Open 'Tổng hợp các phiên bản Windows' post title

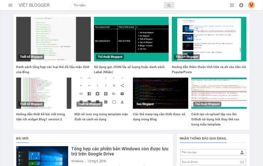(120, 151)
